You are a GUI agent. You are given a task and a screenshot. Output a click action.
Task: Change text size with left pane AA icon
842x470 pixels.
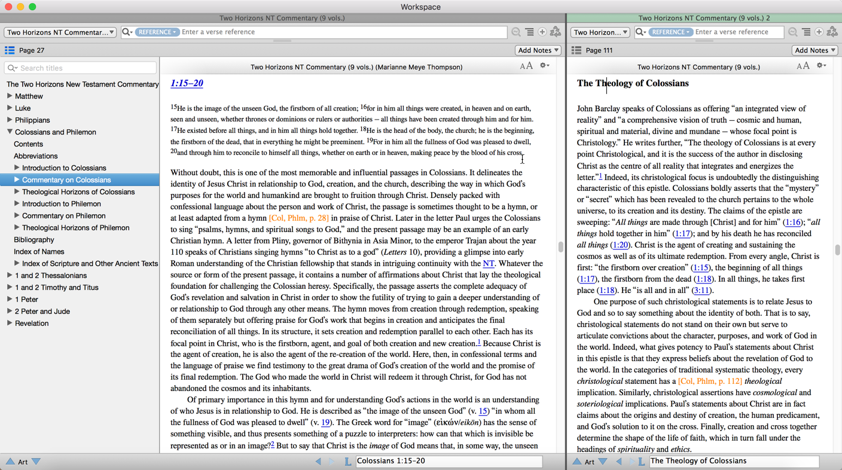(526, 66)
